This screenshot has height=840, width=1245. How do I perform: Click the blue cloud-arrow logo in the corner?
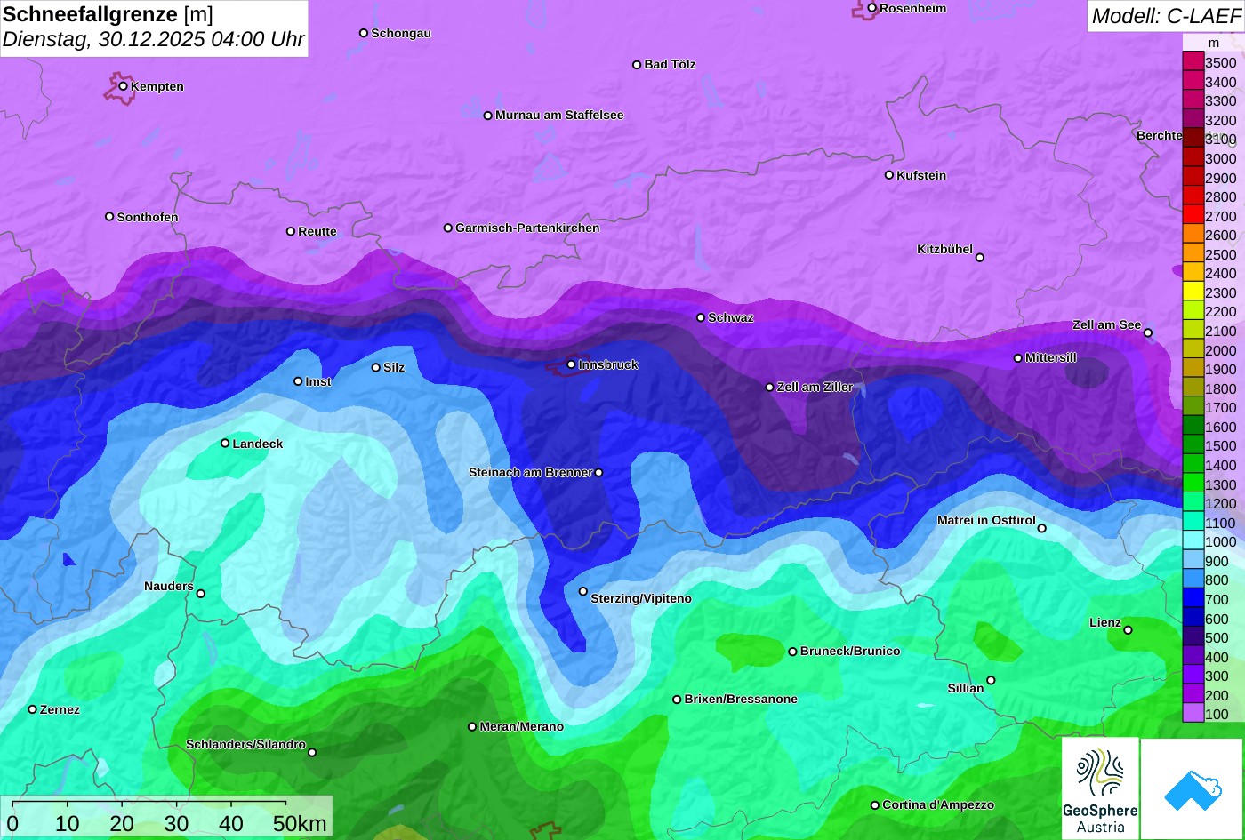(x=1193, y=788)
